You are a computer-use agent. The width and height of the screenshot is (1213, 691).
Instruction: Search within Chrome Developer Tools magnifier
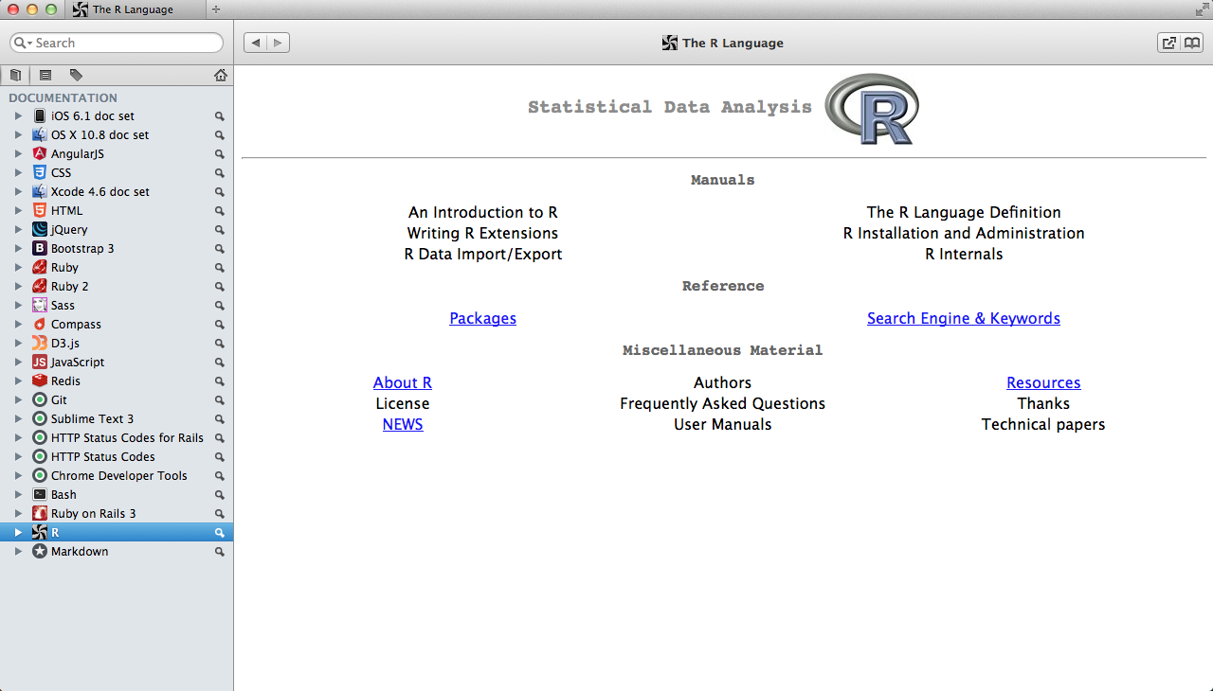(219, 476)
